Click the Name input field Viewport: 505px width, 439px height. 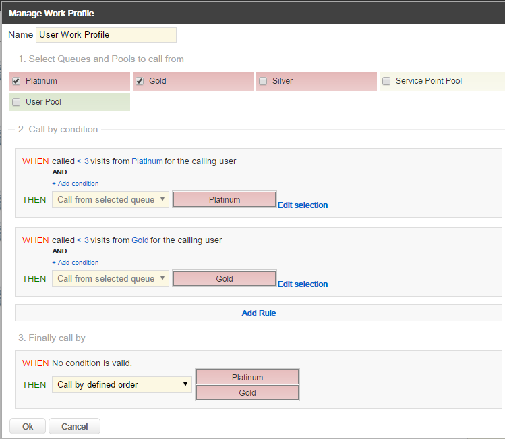pyautogui.click(x=106, y=34)
